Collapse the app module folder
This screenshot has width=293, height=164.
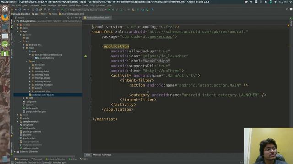pos(18,31)
